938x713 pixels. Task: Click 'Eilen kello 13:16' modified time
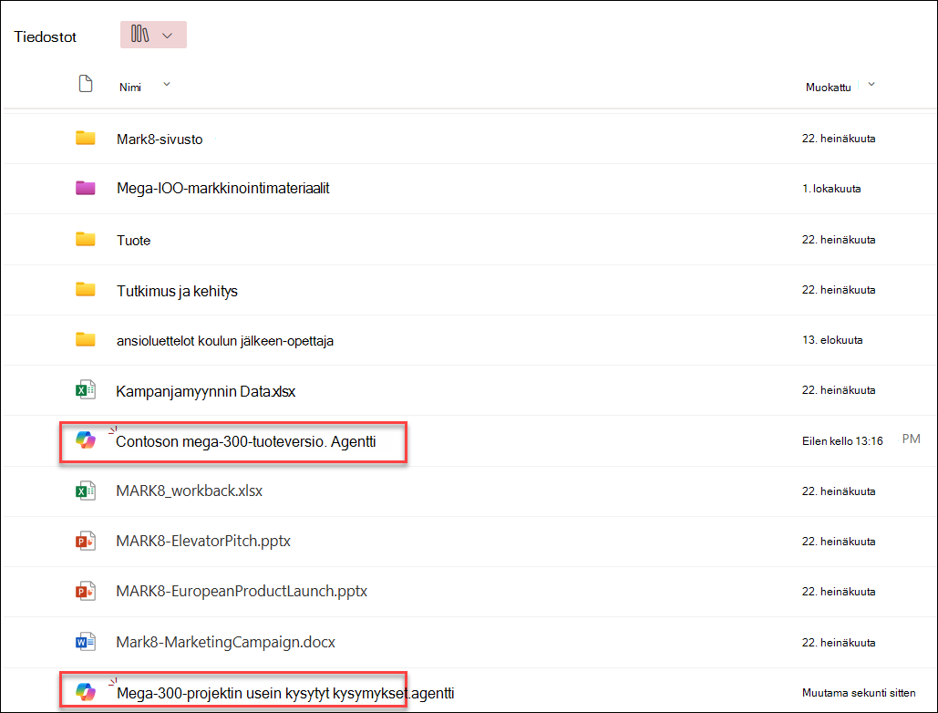click(x=842, y=441)
